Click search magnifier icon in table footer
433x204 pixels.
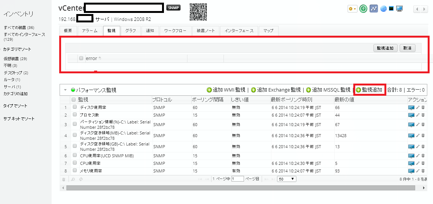(x=73, y=179)
